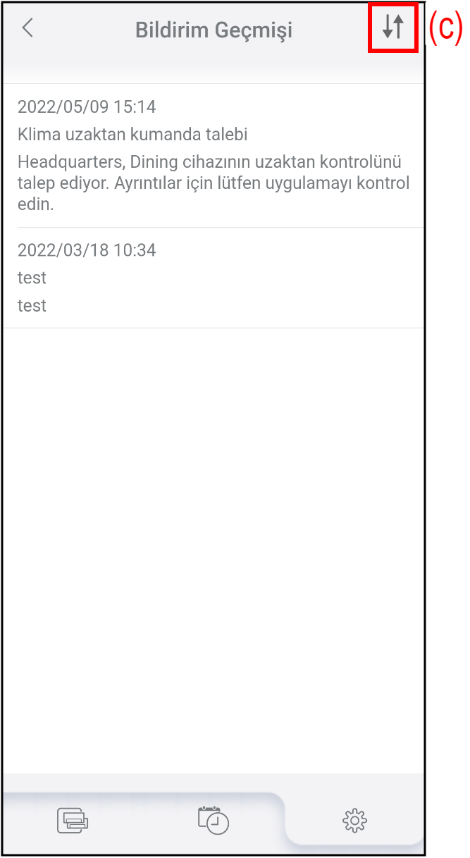Image resolution: width=470 pixels, height=858 pixels.
Task: Click the red (C) callout label
Action: click(x=445, y=28)
